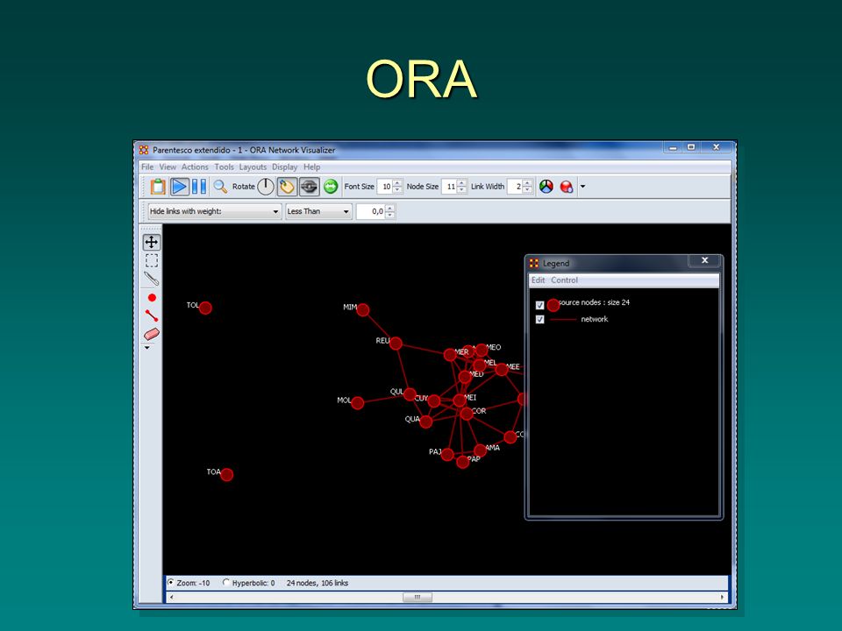Maximize the ORA Network Visualizer window
Screen dimensions: 842x631
click(x=691, y=147)
